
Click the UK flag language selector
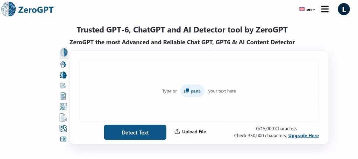click(302, 9)
